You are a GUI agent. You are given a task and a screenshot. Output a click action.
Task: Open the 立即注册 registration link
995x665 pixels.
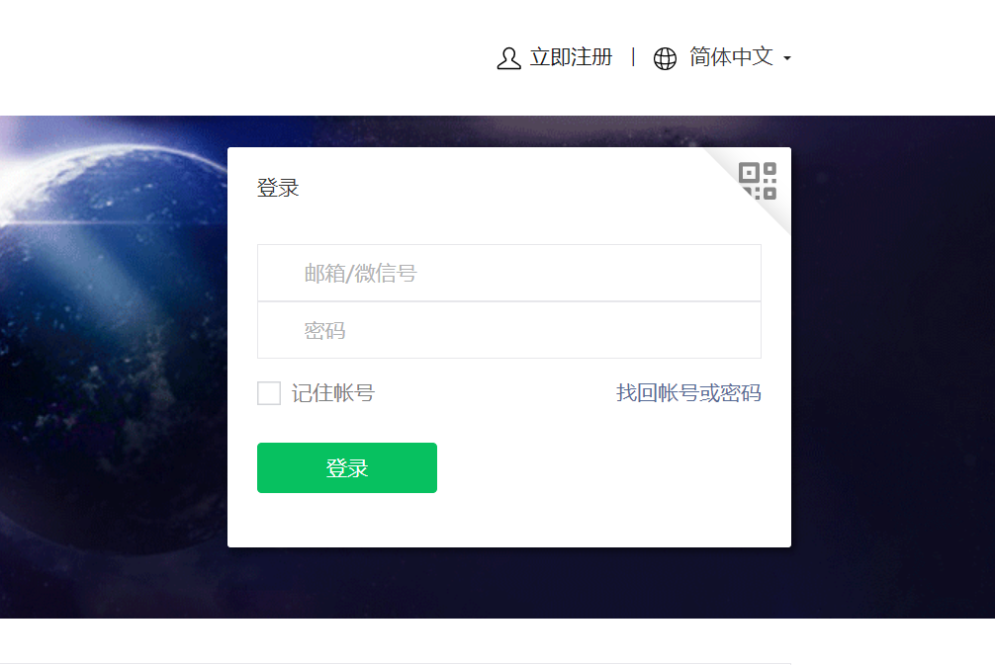tap(571, 57)
